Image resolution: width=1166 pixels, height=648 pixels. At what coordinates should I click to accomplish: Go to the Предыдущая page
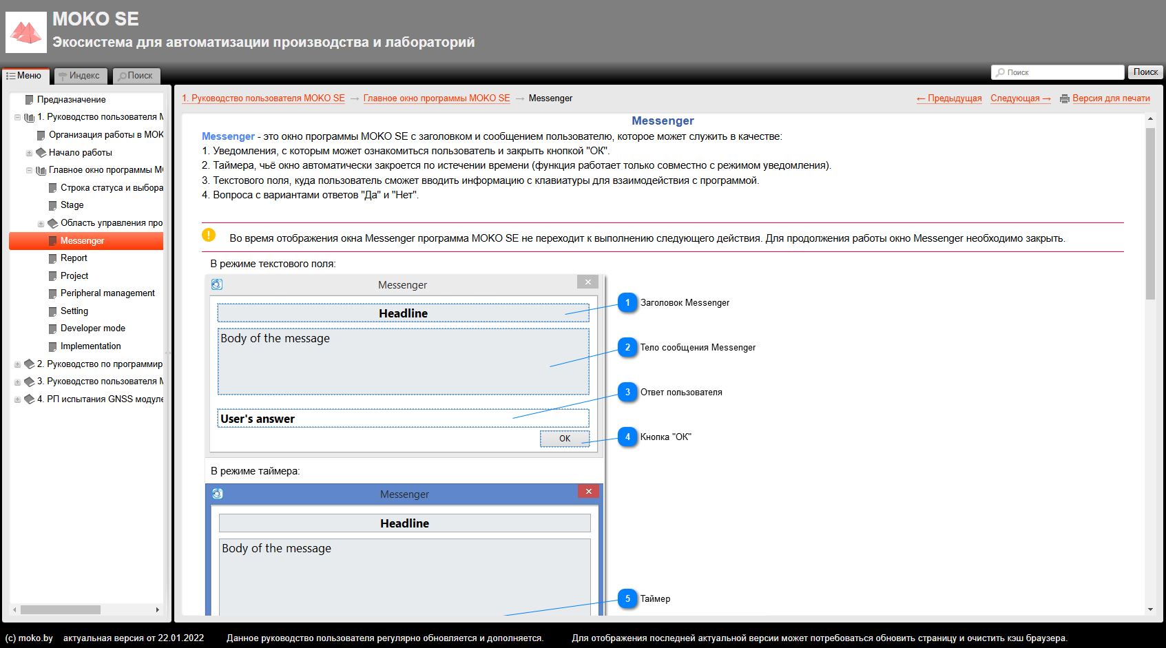949,98
